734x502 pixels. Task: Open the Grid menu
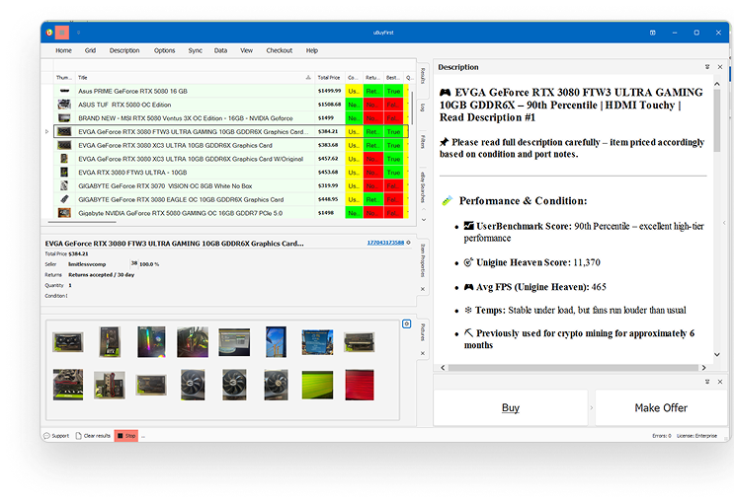[90, 50]
